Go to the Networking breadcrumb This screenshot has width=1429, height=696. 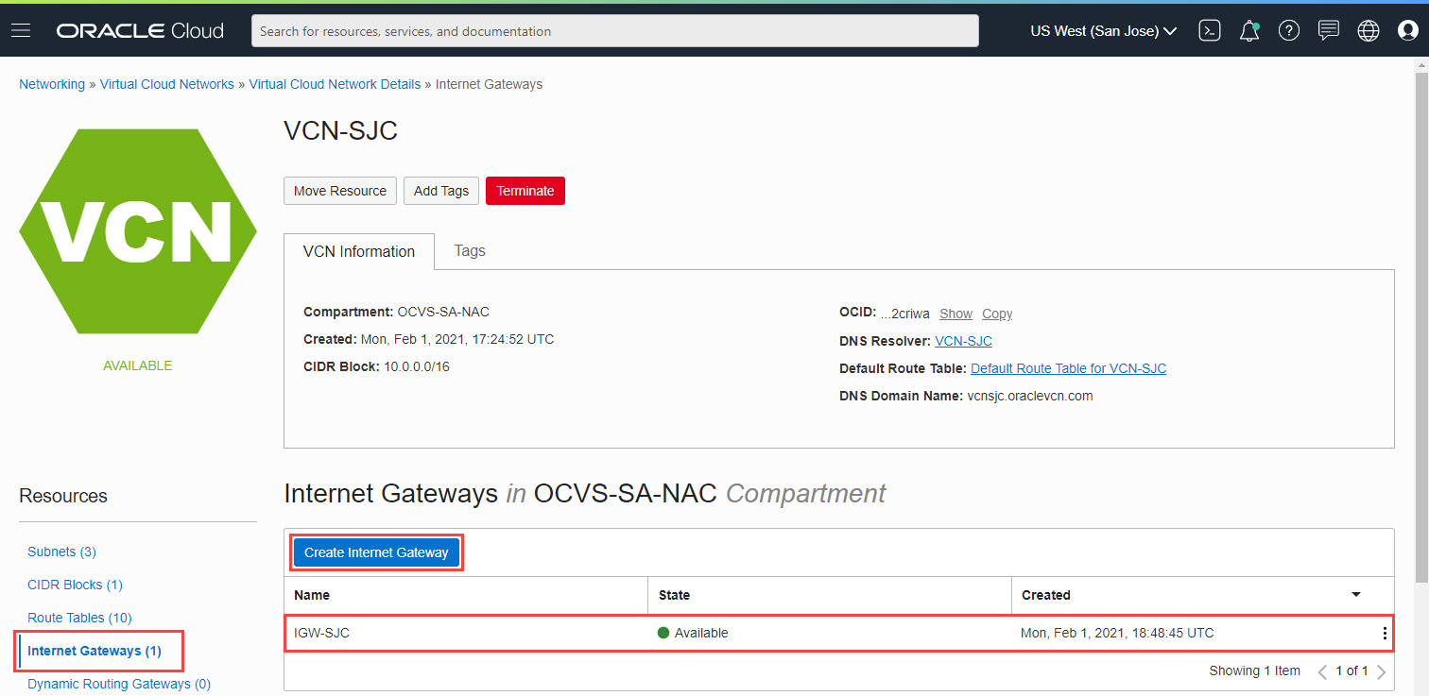click(52, 84)
